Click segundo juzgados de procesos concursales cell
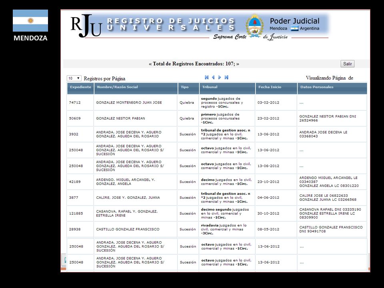This screenshot has height=288, width=384. pyautogui.click(x=227, y=103)
